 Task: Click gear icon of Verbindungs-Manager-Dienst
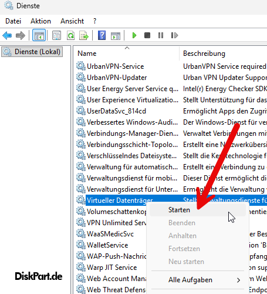(81, 133)
